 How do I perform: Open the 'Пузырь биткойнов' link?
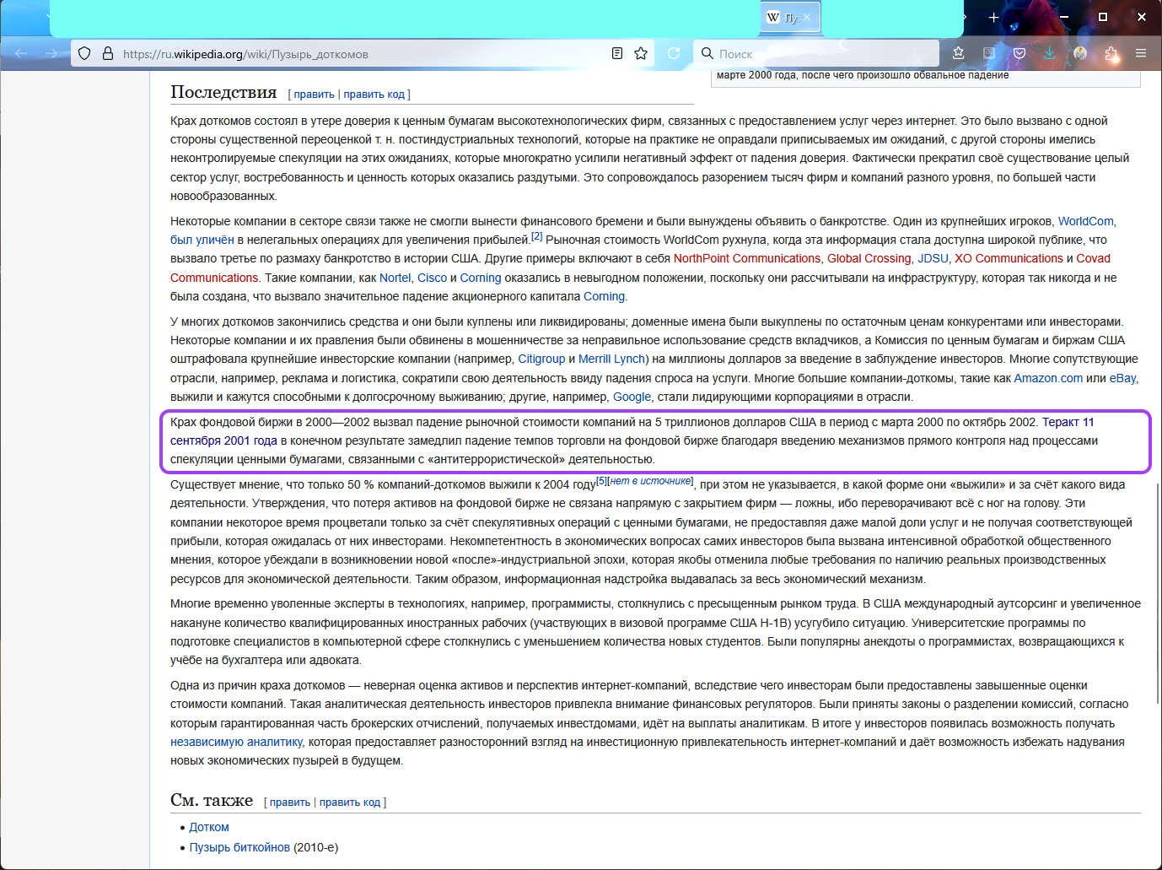click(239, 847)
